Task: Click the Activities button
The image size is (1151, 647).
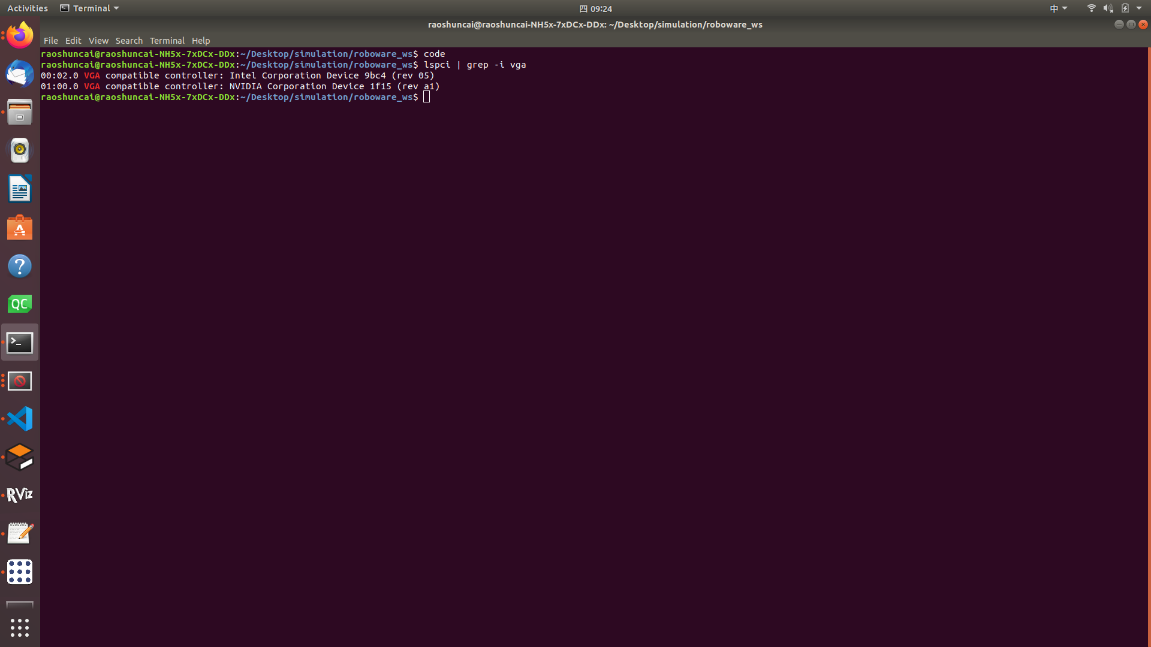Action: point(28,8)
